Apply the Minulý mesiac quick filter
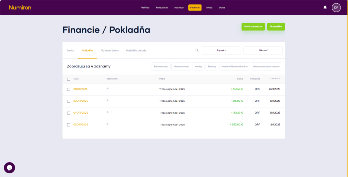348x177 pixels. 181,66
